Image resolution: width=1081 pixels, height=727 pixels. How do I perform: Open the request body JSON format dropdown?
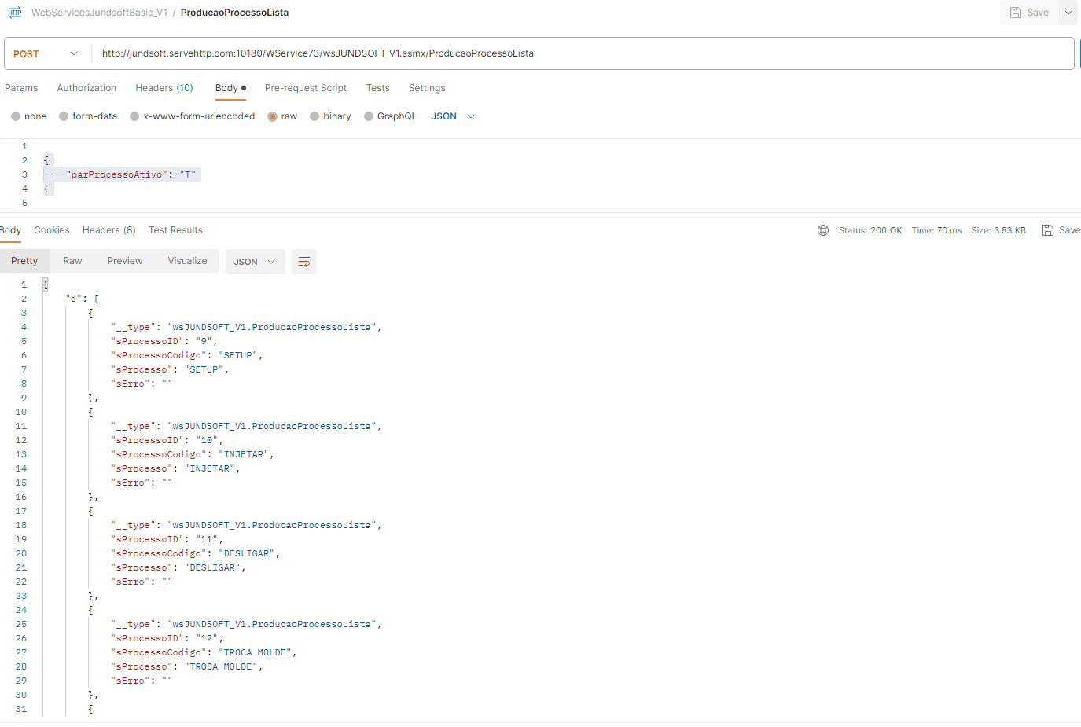(453, 116)
